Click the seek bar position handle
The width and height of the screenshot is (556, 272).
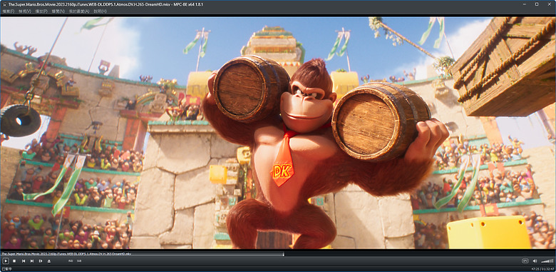click(x=283, y=254)
